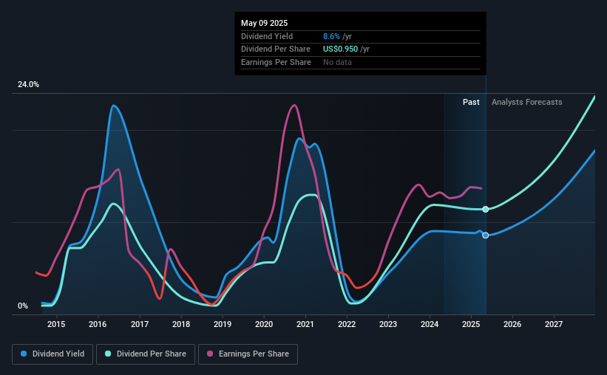
Task: Click the 2020 x-axis label
Action: [x=264, y=324]
